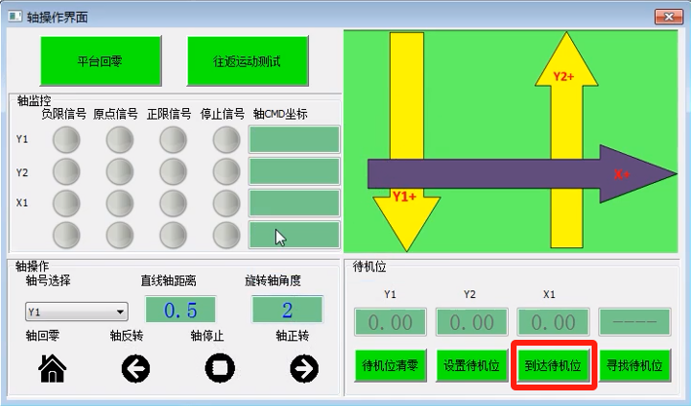Click the 待机位清零 button
Viewport: 691px width, 406px height.
click(x=390, y=367)
